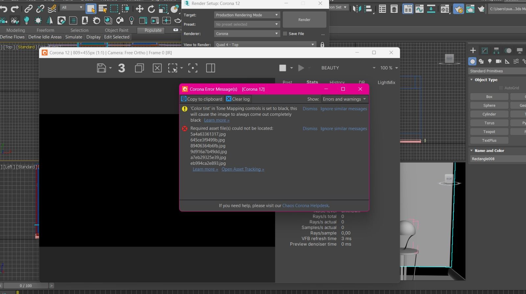Open the Asset Tracking link
Screen dimensions: 526x294
coord(243,169)
